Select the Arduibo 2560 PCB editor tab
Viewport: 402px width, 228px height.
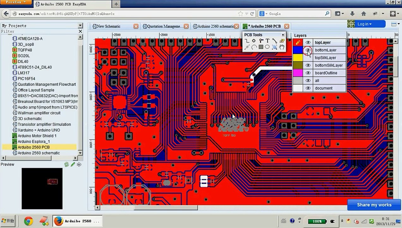coord(262,26)
